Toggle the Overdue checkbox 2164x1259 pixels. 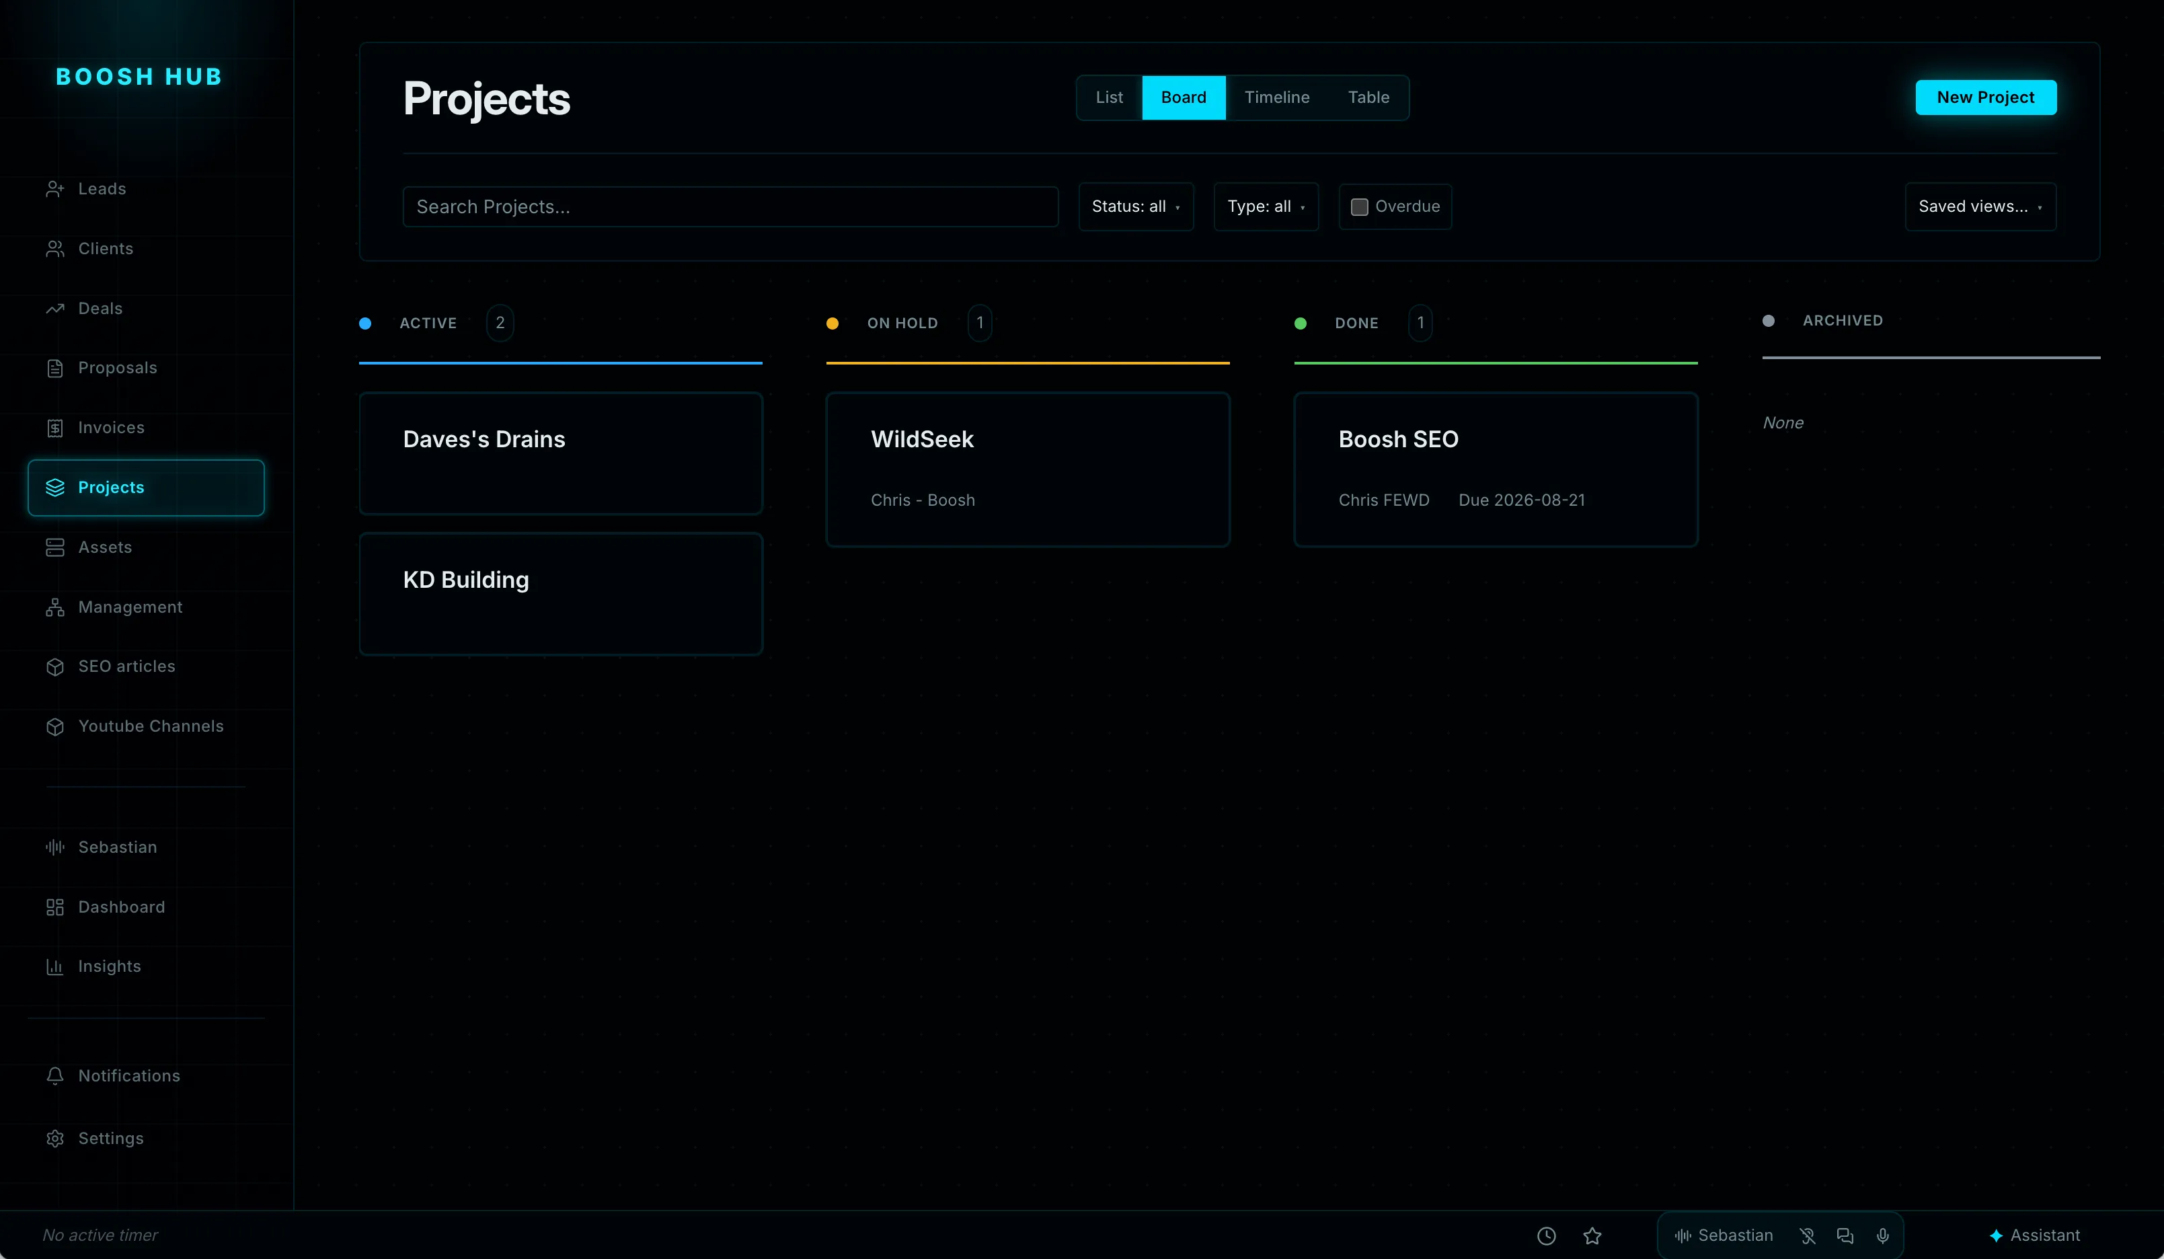[1359, 207]
